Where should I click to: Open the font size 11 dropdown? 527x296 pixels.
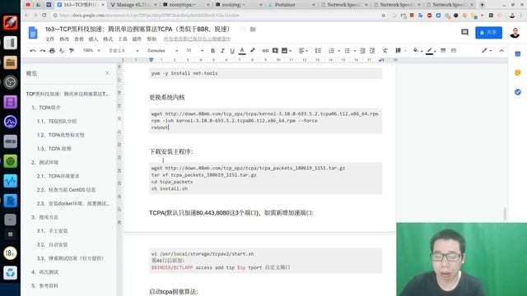[x=195, y=51]
